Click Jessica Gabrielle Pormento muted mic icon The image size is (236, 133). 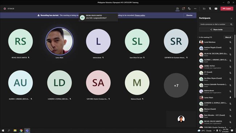pos(230,85)
